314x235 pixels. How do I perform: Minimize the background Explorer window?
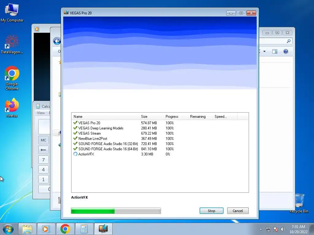click(267, 33)
